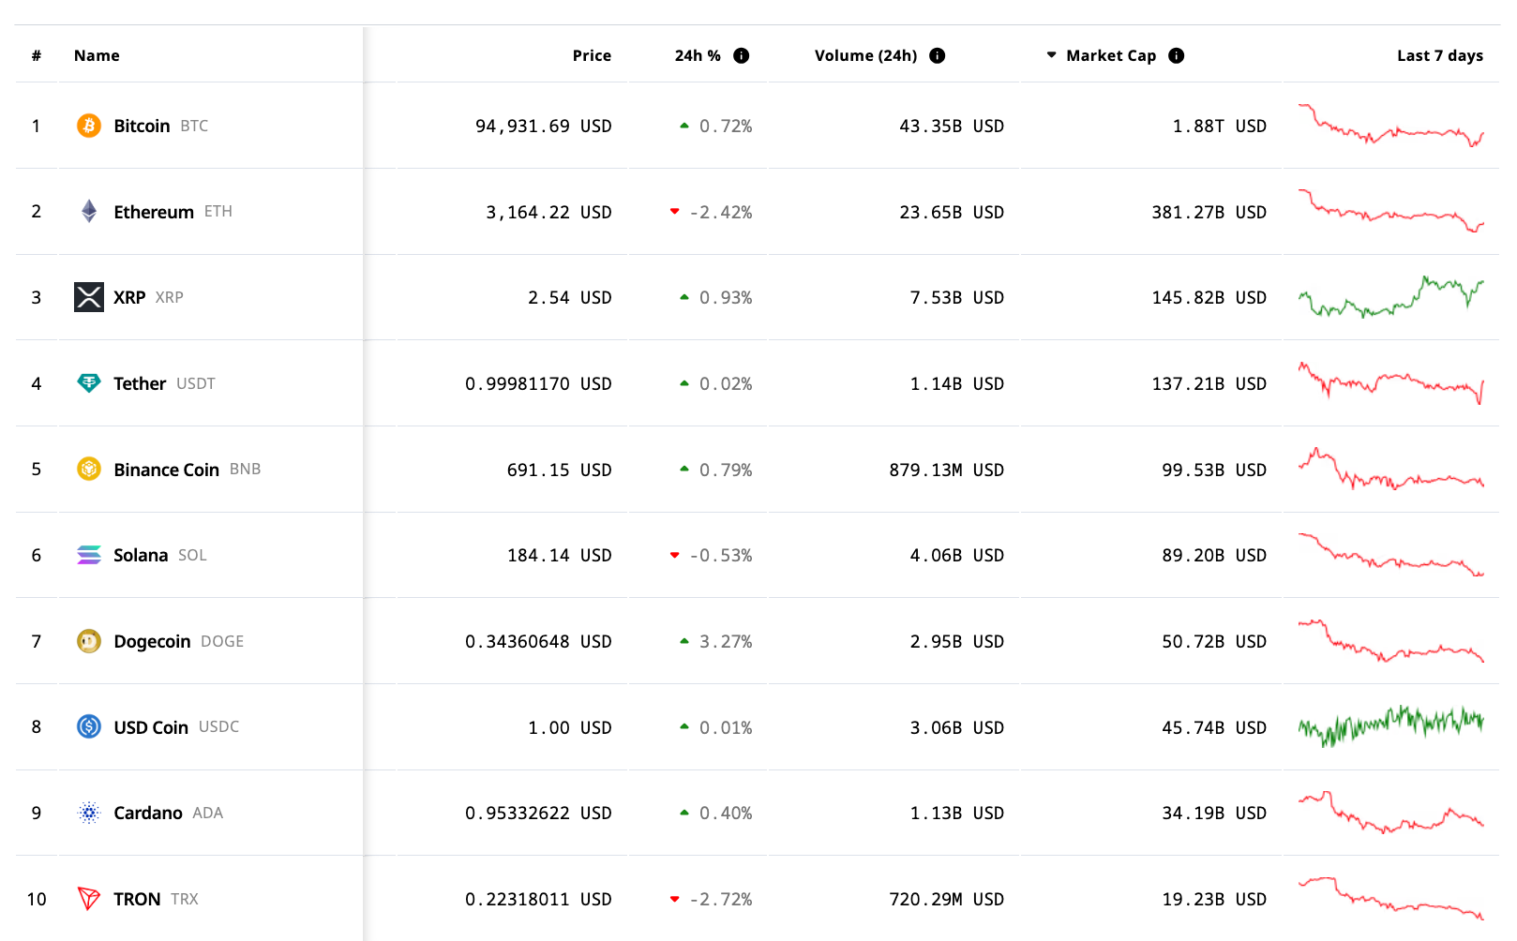Toggle Market Cap sort arrow
Viewport: 1517px width, 941px height.
tap(1052, 55)
